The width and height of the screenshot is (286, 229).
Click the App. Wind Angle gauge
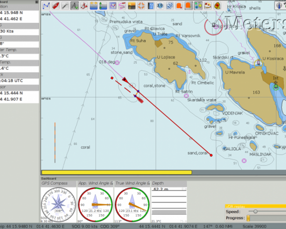coord(95,204)
